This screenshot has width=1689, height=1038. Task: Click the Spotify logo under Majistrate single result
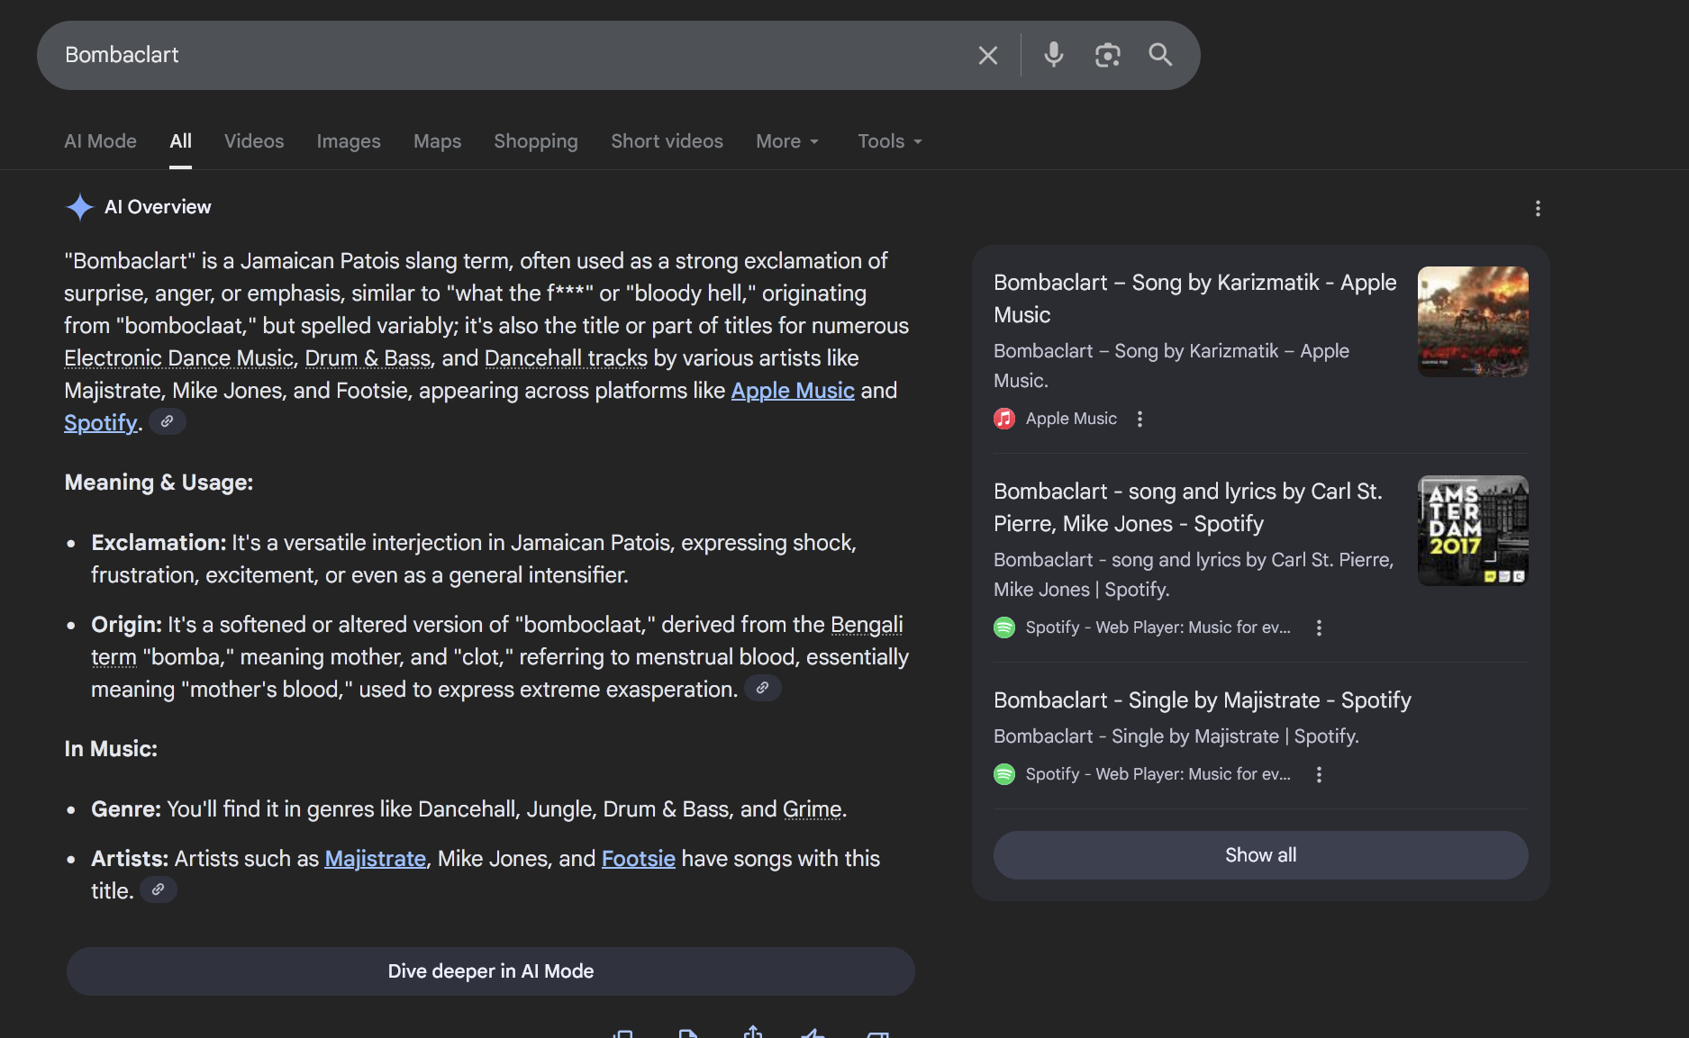(x=1004, y=774)
